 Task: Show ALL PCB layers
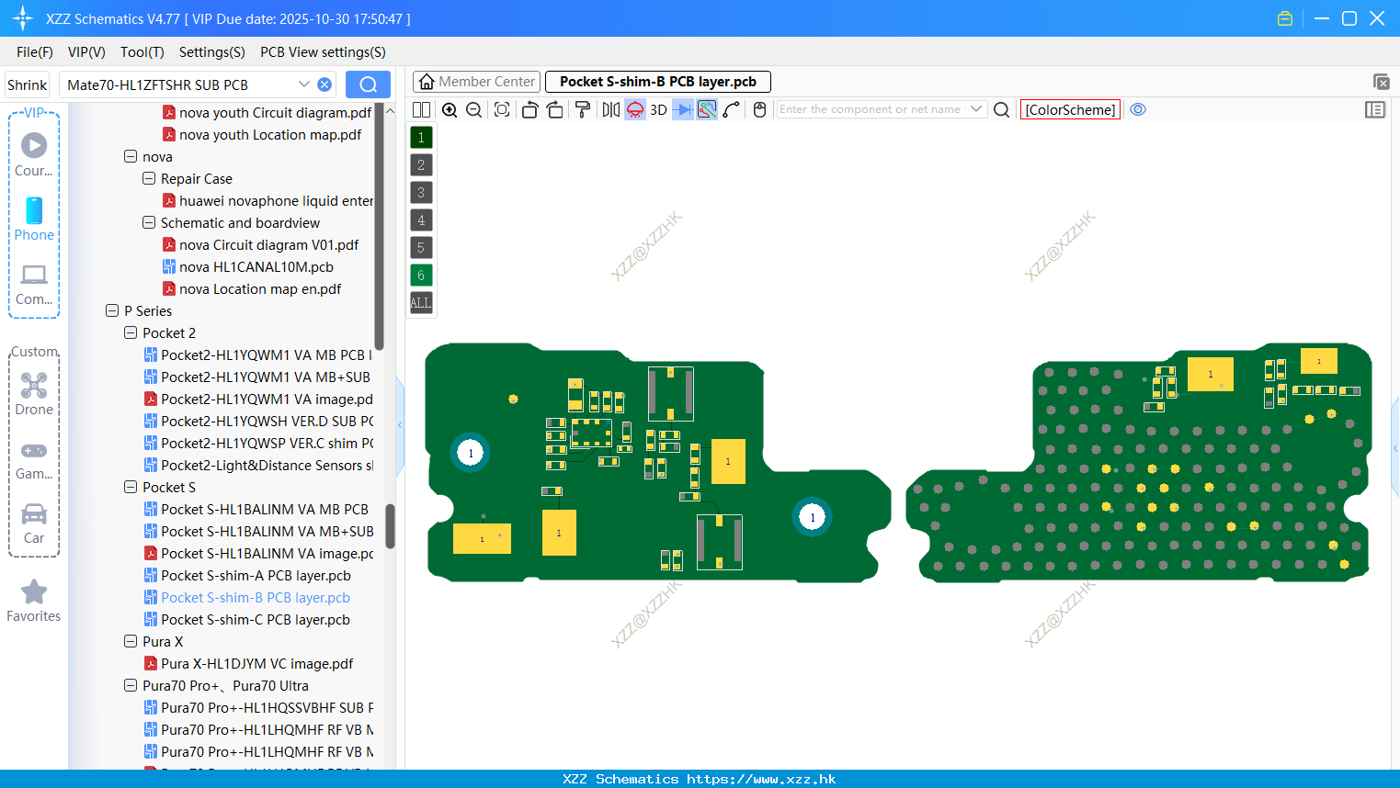[421, 302]
